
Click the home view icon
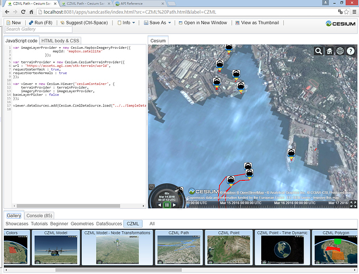(x=329, y=51)
